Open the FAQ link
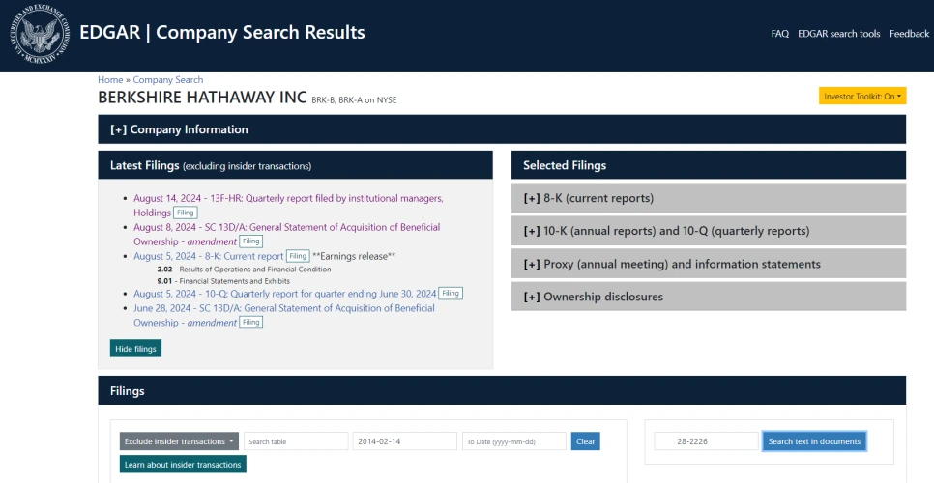 [779, 34]
